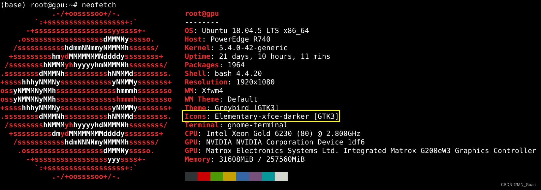Click the dashed separator under root@gpu
The image size is (541, 190).
202,22
